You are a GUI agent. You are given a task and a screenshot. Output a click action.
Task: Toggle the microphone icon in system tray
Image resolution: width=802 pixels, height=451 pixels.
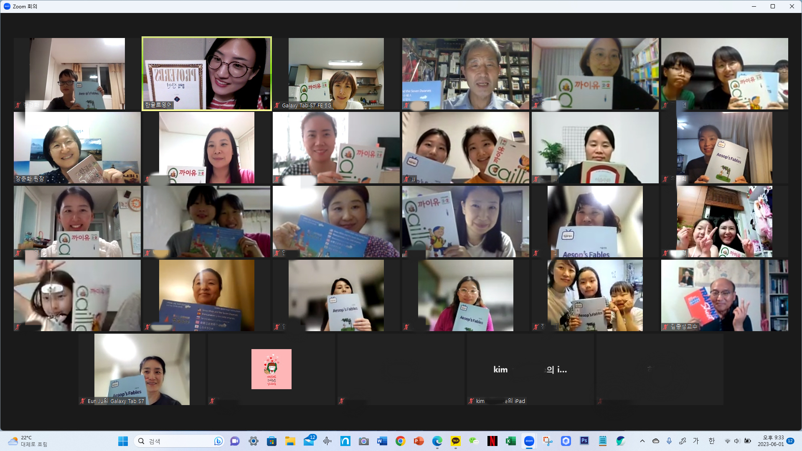pyautogui.click(x=669, y=441)
